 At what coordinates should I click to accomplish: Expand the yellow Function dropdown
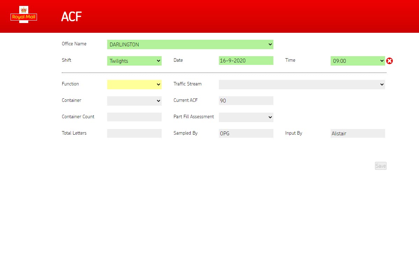pos(134,84)
